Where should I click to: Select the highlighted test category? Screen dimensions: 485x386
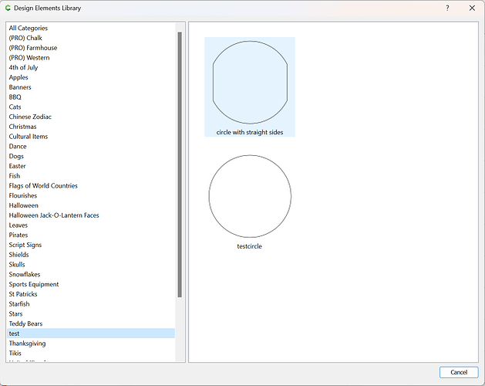(x=91, y=334)
